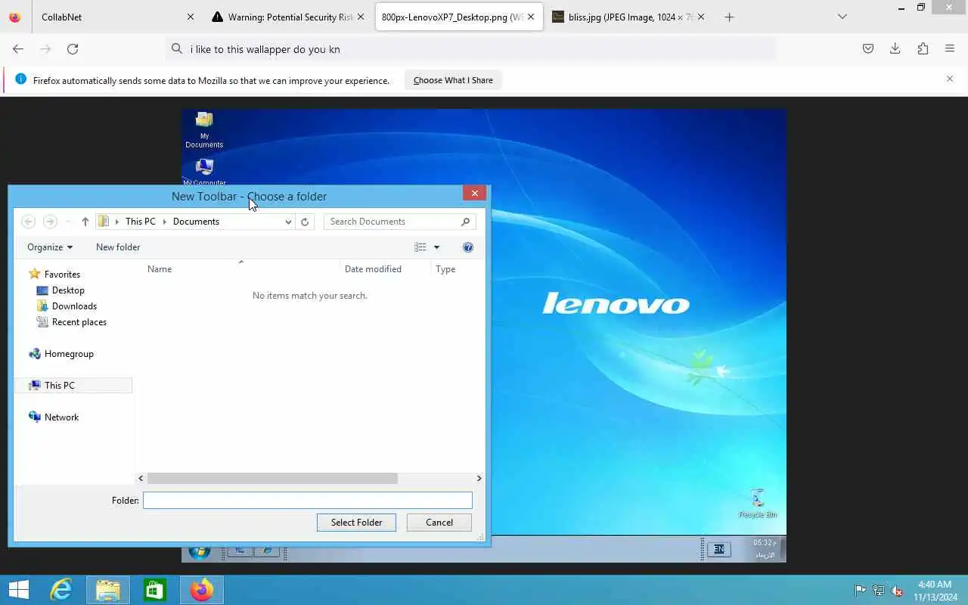The width and height of the screenshot is (968, 605).
Task: Select Homegroup in the navigation pane
Action: [x=69, y=354]
